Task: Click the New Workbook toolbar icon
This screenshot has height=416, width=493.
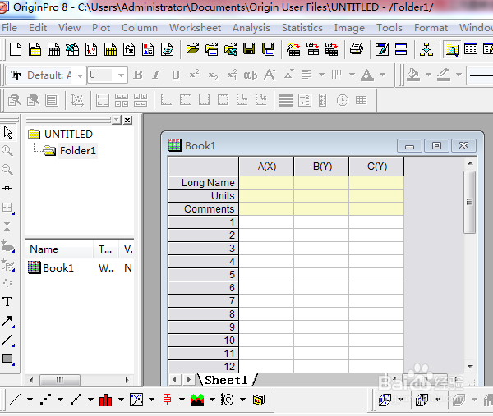Action: pyautogui.click(x=53, y=49)
